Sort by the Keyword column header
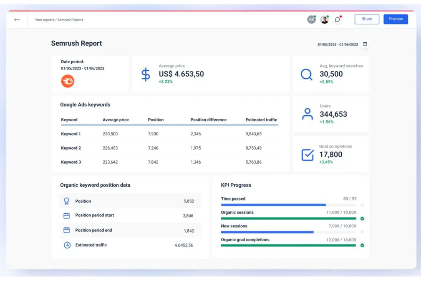The height and width of the screenshot is (281, 421). point(69,120)
